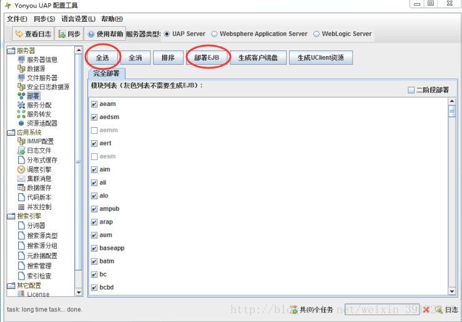The image size is (462, 322).
Task: Click the 同步 sync toolbar button
Action: [69, 34]
